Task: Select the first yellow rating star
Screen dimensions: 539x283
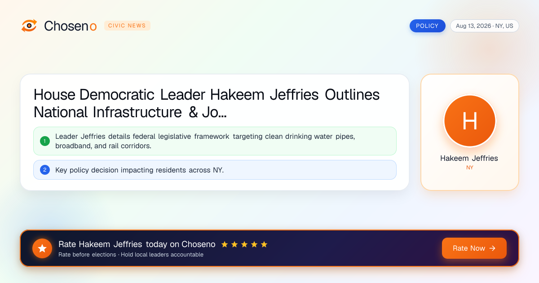Action: click(x=225, y=244)
